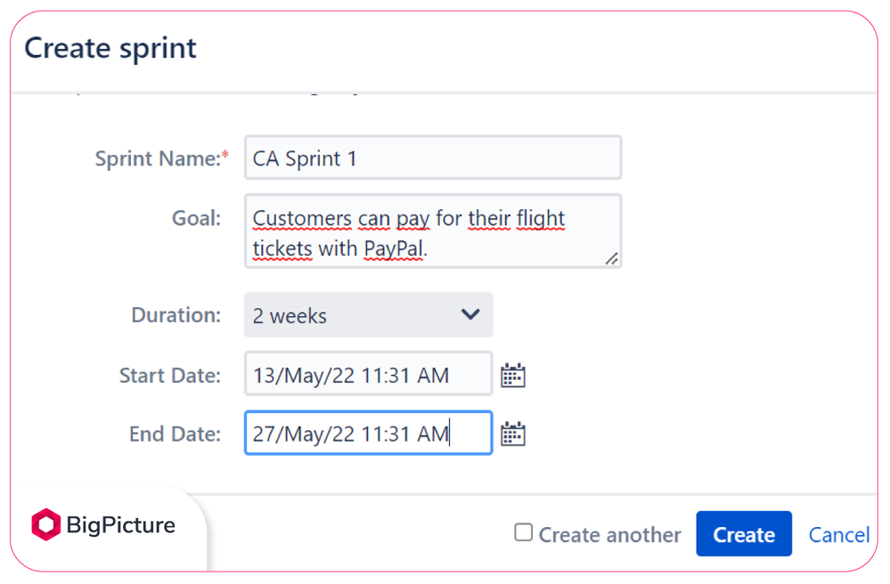Viewport: 890px width, 584px height.
Task: Click the resize grip on the Goal textarea
Action: (x=613, y=260)
